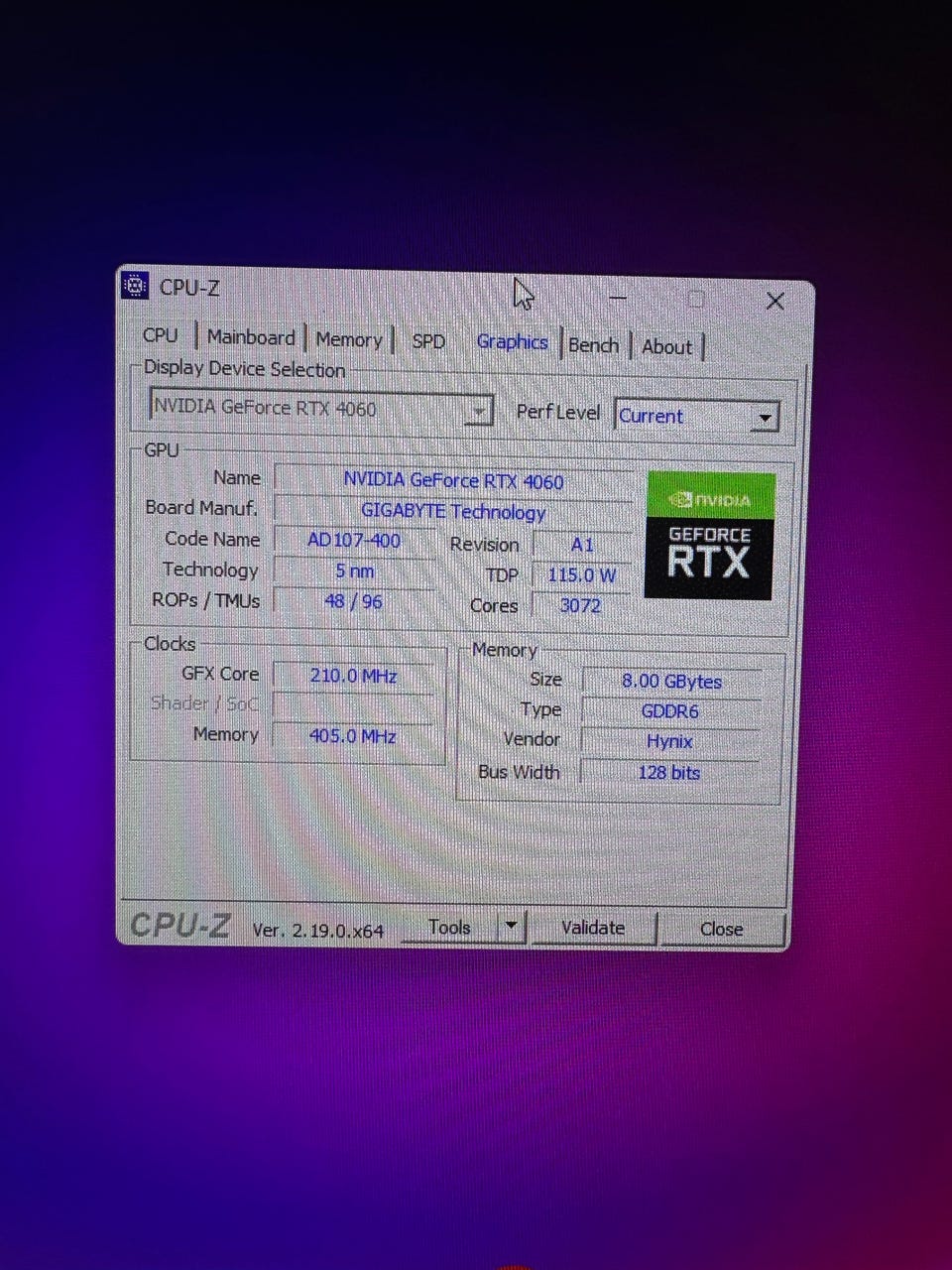
Task: Click the CPU-Z title bar text
Action: click(190, 288)
